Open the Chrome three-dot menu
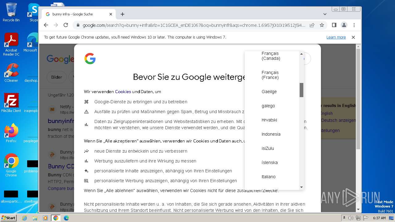Screen dimensions: 395x222 354,25
